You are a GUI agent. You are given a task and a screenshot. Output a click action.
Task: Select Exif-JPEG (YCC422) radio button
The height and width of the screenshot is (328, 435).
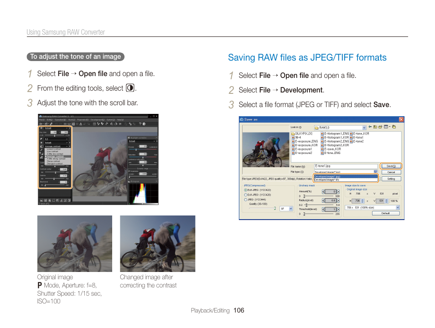[245, 190]
